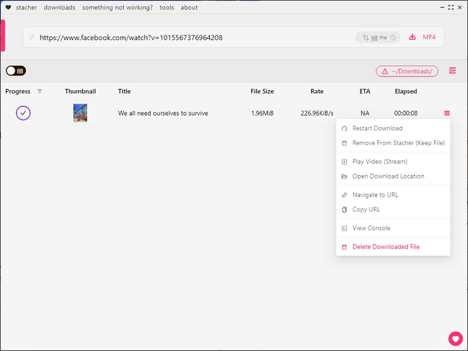Select Open Download Location
Viewport: 468px width, 351px height.
pyautogui.click(x=388, y=177)
